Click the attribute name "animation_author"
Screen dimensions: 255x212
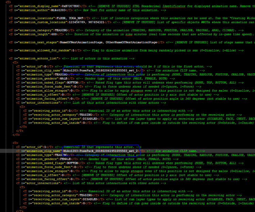click(34, 10)
